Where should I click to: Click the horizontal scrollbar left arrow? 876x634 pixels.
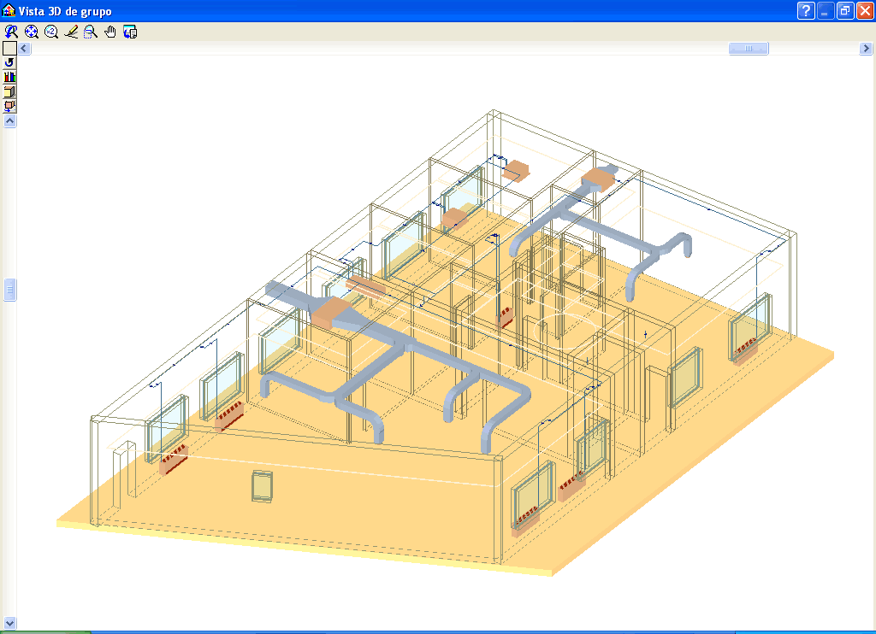click(24, 49)
